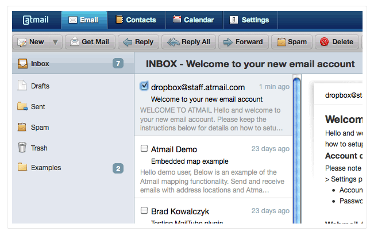Click the Trash can icon
The width and height of the screenshot is (370, 235).
pyautogui.click(x=22, y=147)
